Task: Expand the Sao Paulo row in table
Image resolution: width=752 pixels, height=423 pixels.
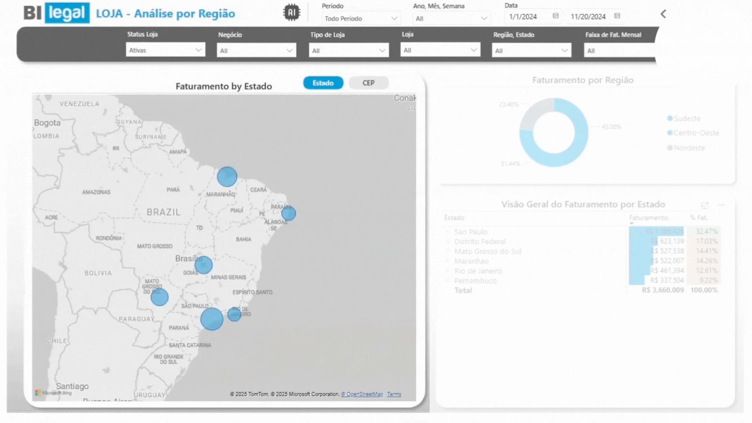Action: [x=448, y=232]
